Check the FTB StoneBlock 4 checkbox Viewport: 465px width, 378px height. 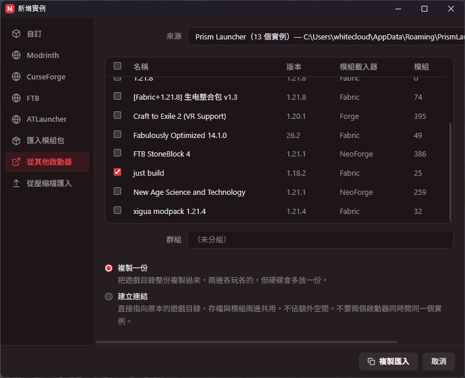[x=118, y=153]
